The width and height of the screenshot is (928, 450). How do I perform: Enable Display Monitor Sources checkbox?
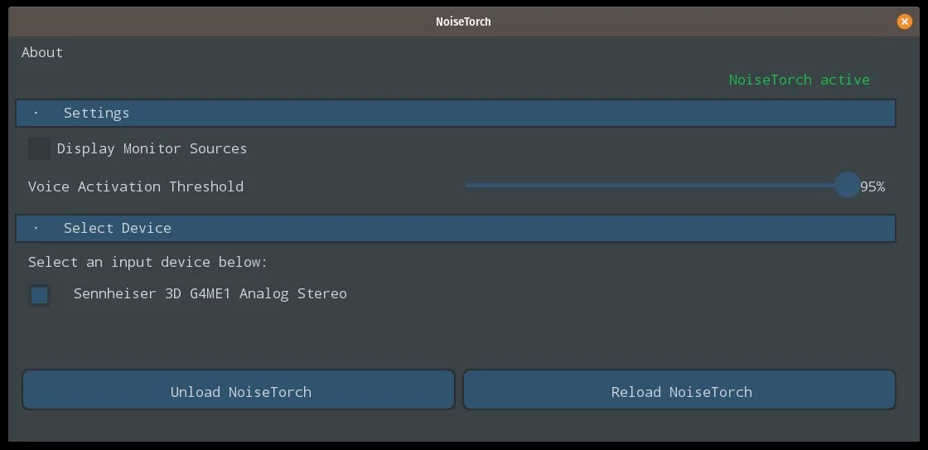(39, 148)
